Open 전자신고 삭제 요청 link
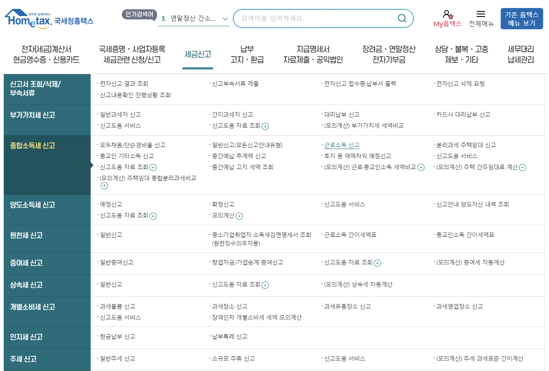Screen dimensions: 549x371 [461, 84]
